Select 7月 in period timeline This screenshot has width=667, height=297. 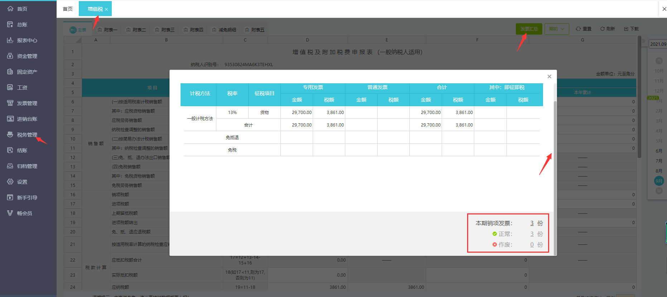pos(659,161)
